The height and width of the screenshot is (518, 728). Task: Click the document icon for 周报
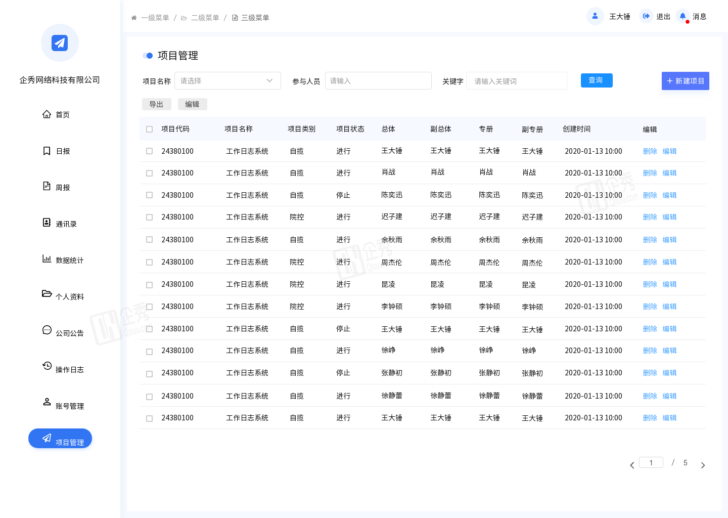47,186
